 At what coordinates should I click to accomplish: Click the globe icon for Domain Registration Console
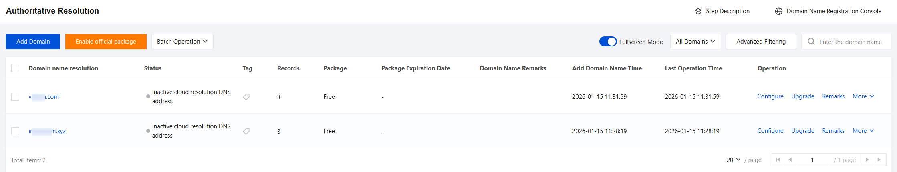point(779,11)
